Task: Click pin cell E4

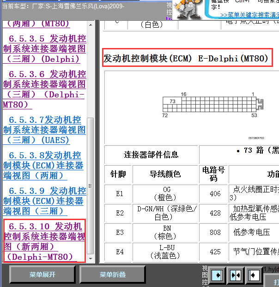Action: [118, 252]
